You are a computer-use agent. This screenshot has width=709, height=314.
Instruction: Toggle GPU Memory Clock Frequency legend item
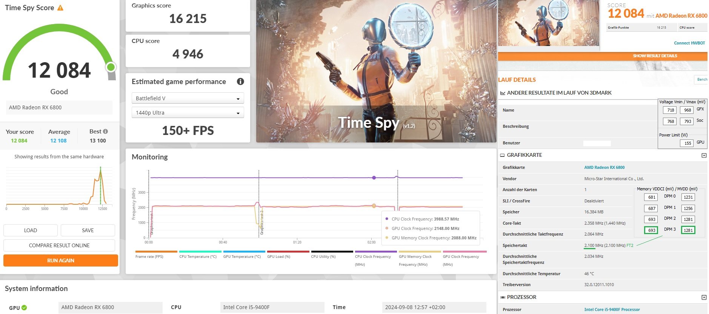click(x=420, y=258)
